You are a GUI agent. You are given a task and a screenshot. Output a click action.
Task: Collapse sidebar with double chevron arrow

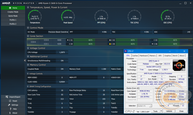25,61
